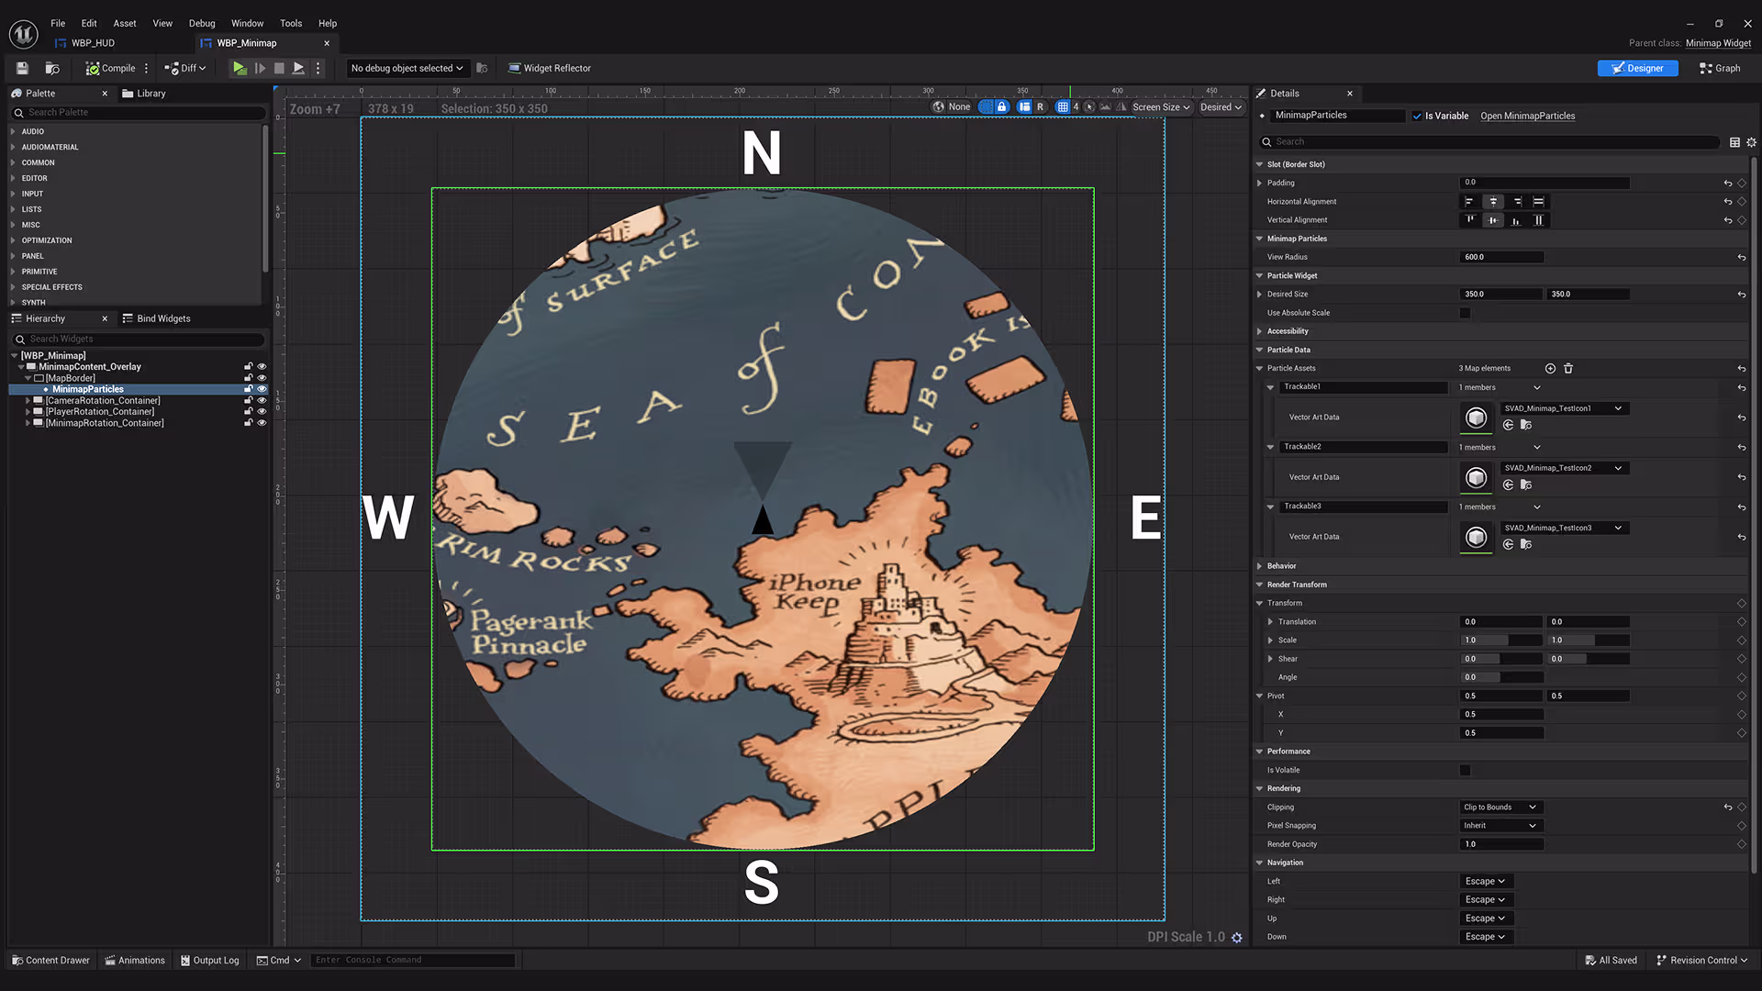Open the Screen Size dropdown
This screenshot has height=991, width=1762.
[1161, 106]
